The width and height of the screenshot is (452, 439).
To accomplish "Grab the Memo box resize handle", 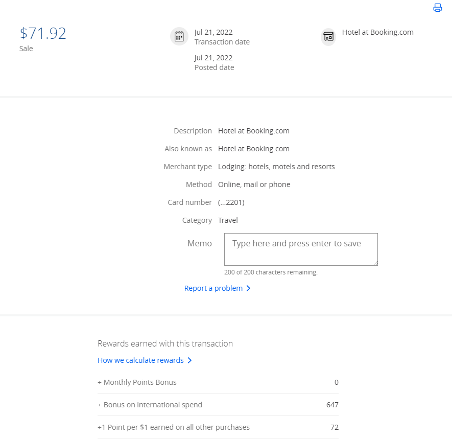I will 375,263.
